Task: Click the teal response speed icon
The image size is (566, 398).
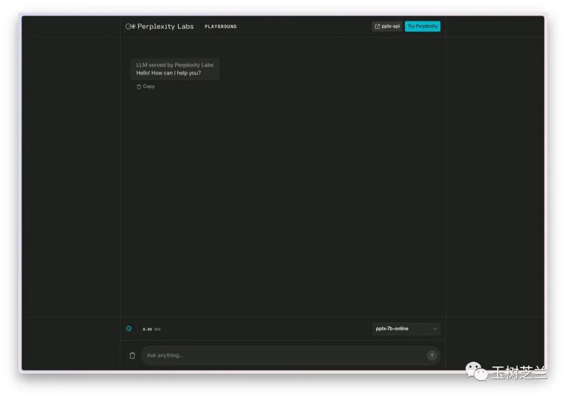Action: (129, 328)
